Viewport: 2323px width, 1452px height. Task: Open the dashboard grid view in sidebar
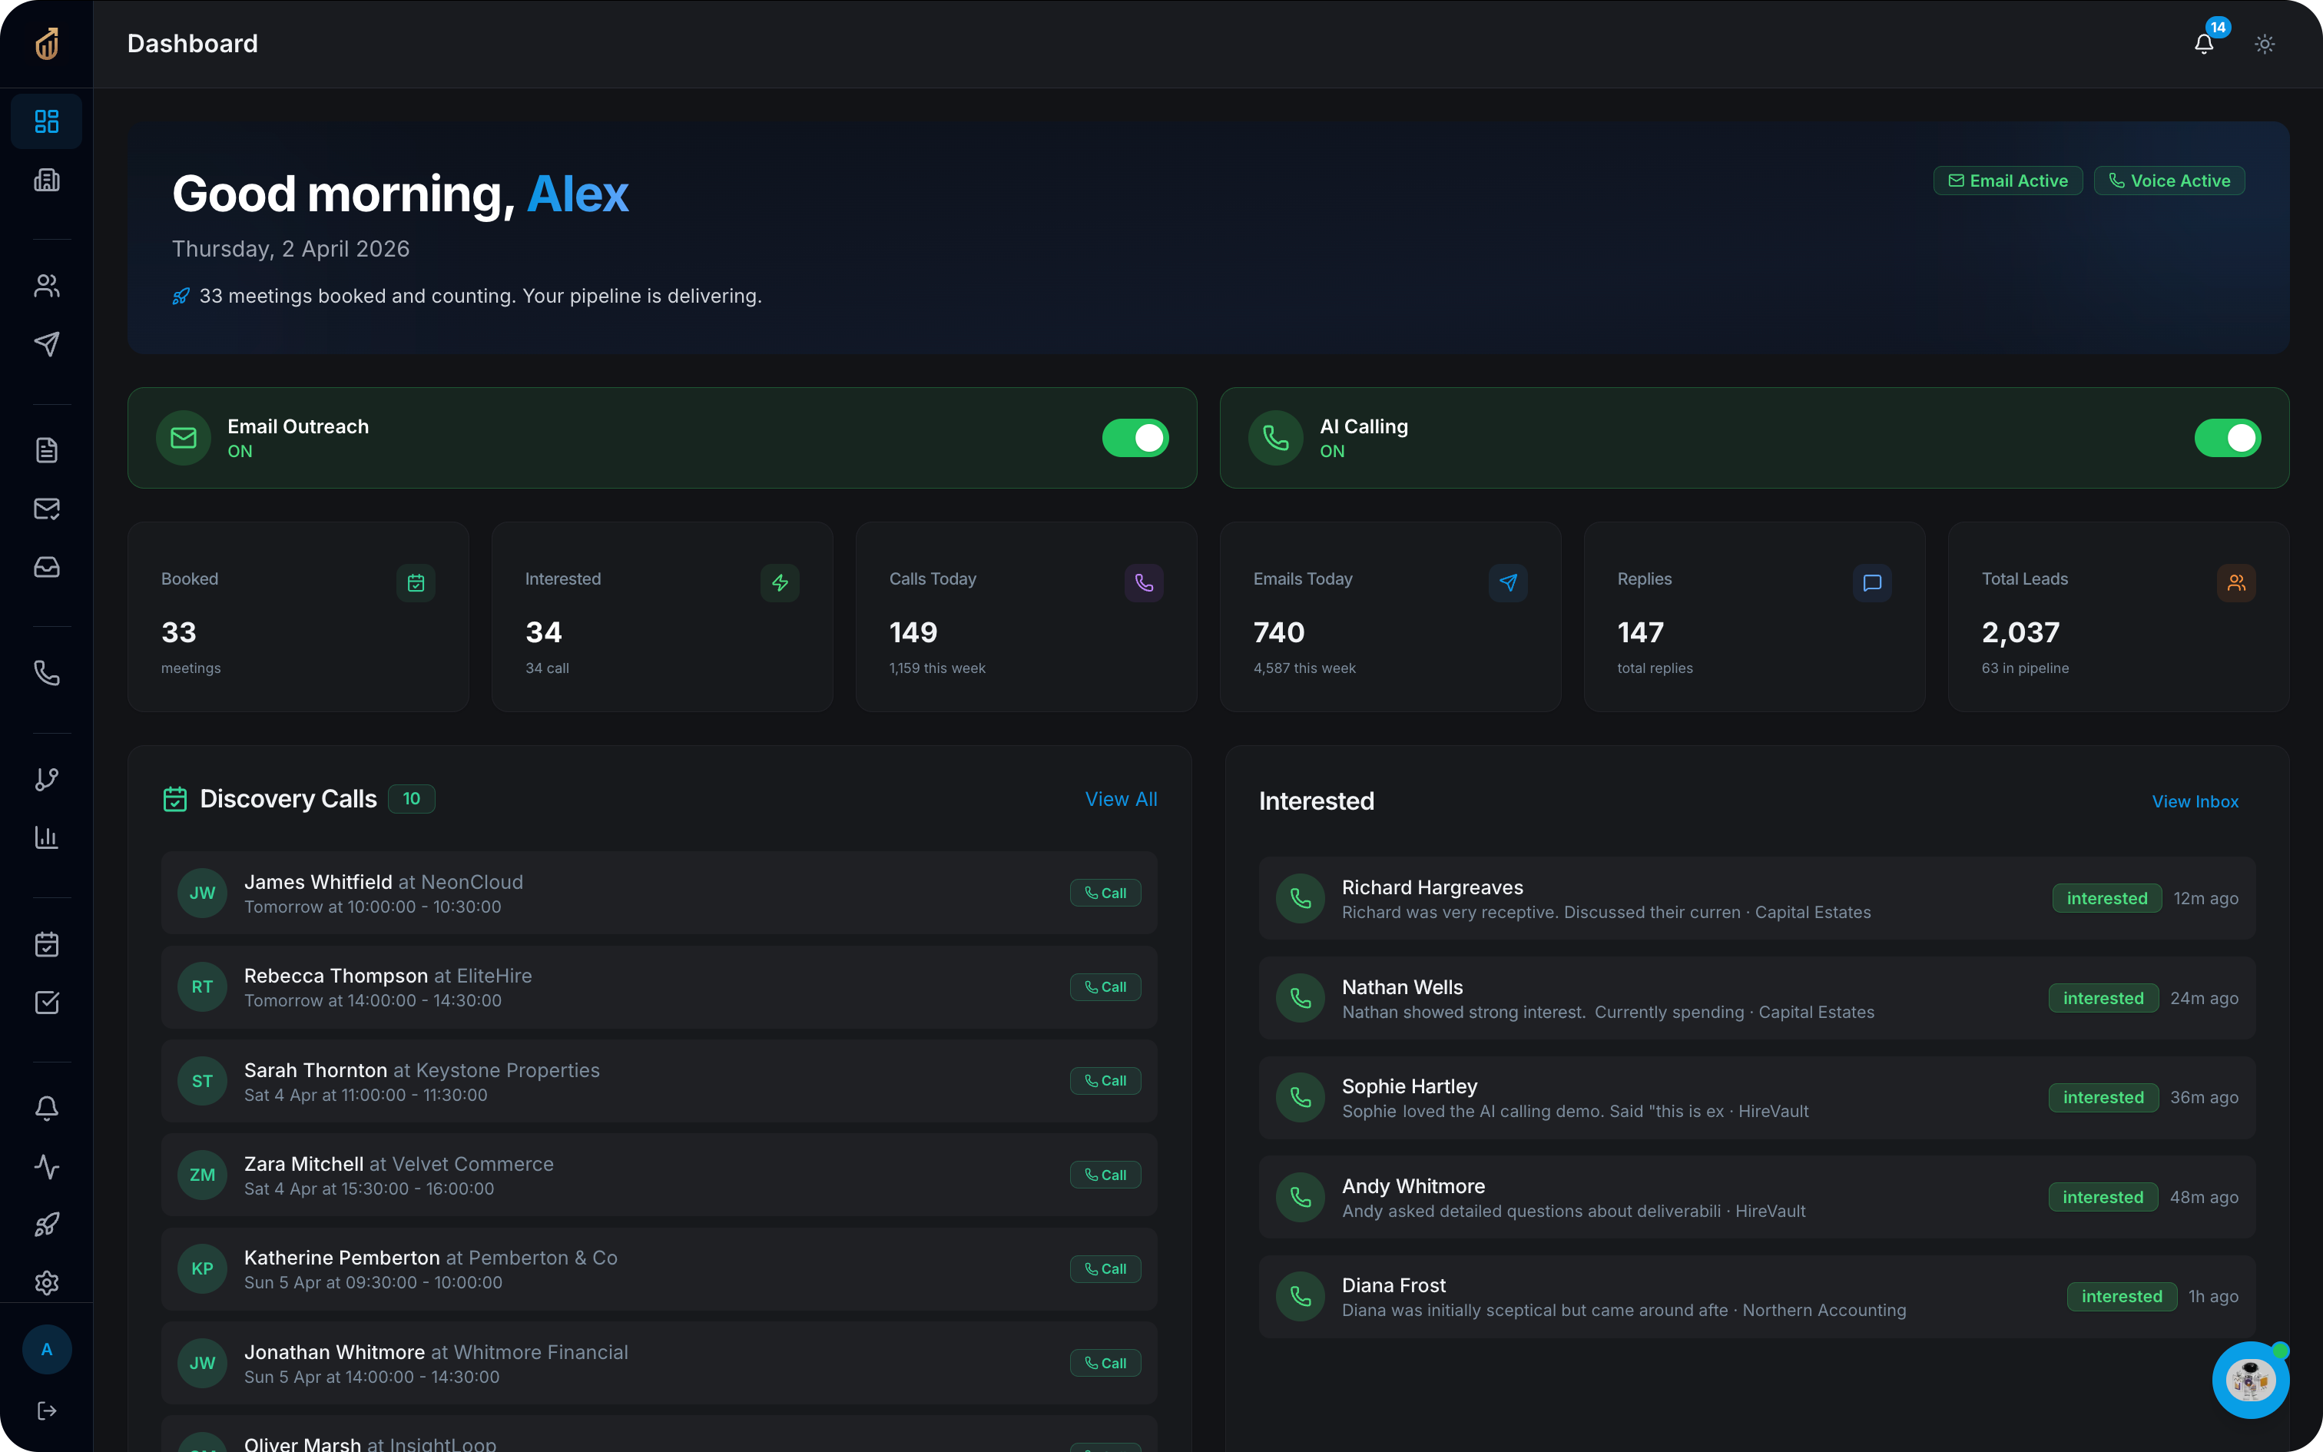(x=46, y=121)
